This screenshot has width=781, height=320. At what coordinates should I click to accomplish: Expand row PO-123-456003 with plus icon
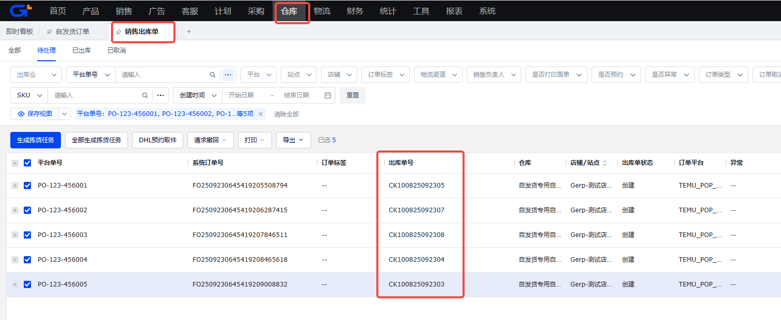pyautogui.click(x=15, y=235)
